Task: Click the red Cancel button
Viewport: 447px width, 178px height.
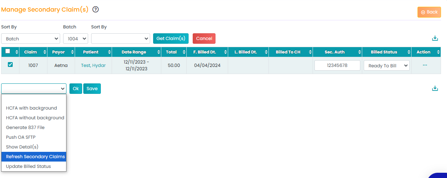Action: point(204,39)
